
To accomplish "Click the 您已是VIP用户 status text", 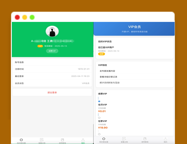I will (x=106, y=48).
